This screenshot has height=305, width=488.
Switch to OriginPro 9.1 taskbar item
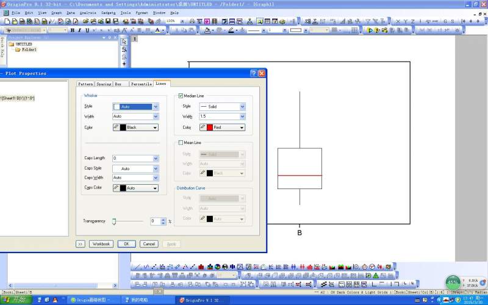(203, 300)
